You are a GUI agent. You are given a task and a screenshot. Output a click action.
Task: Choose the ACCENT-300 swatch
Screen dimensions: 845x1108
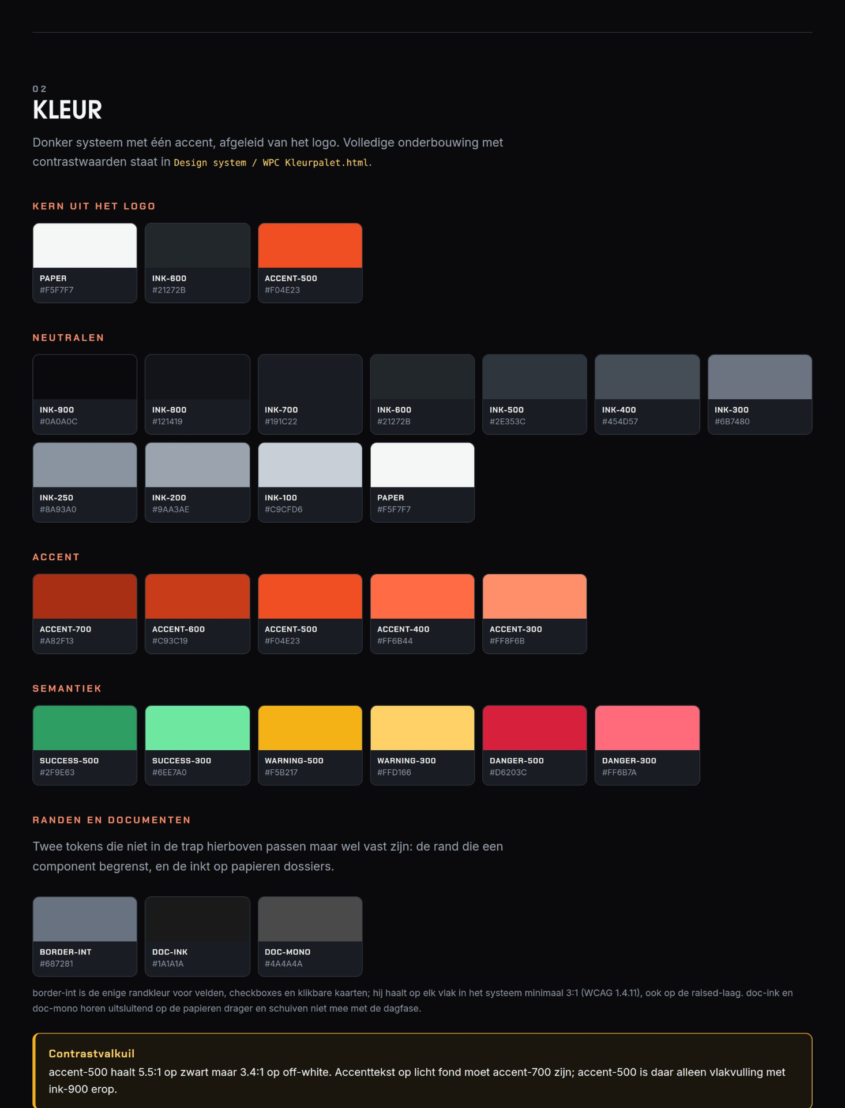point(535,614)
